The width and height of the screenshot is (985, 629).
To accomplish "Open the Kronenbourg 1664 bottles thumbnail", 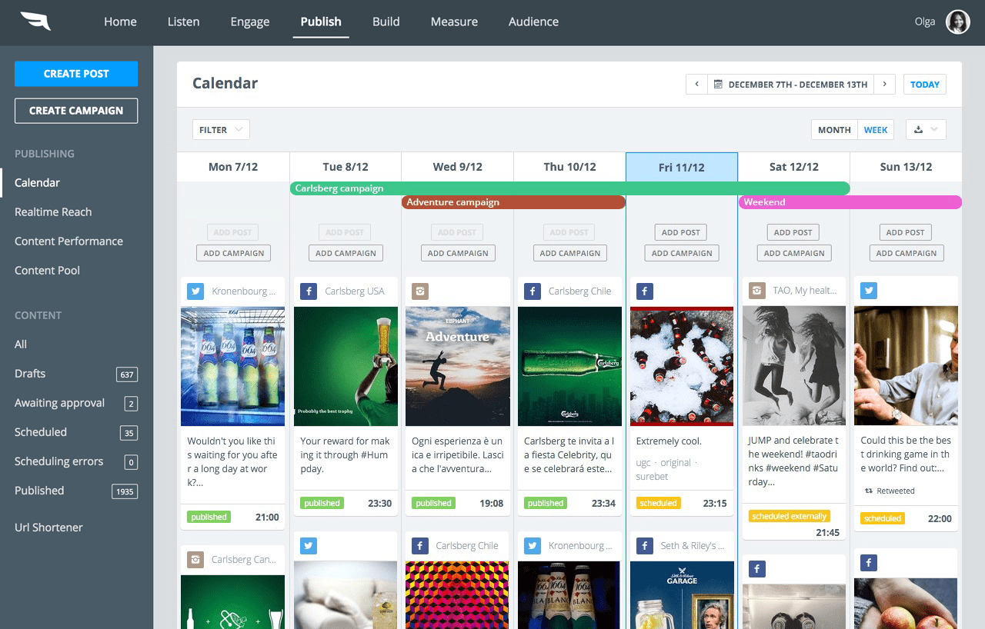I will click(232, 366).
